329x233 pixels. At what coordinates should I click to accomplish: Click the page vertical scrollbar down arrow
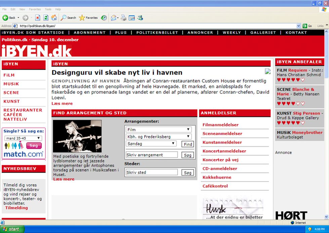click(327, 217)
